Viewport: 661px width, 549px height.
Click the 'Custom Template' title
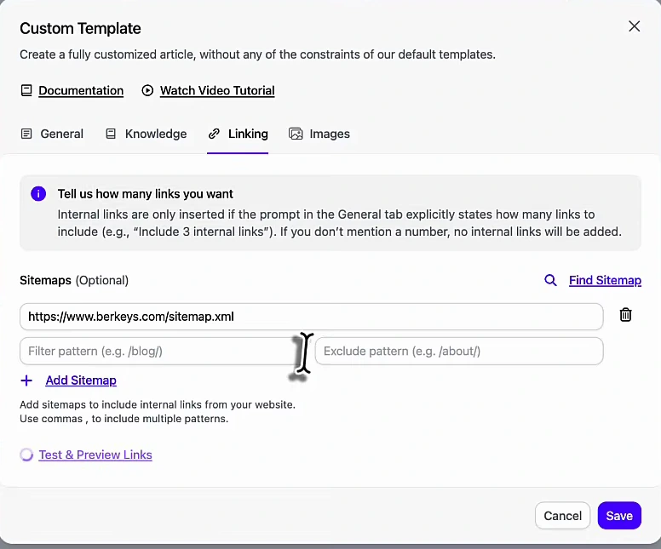point(80,29)
